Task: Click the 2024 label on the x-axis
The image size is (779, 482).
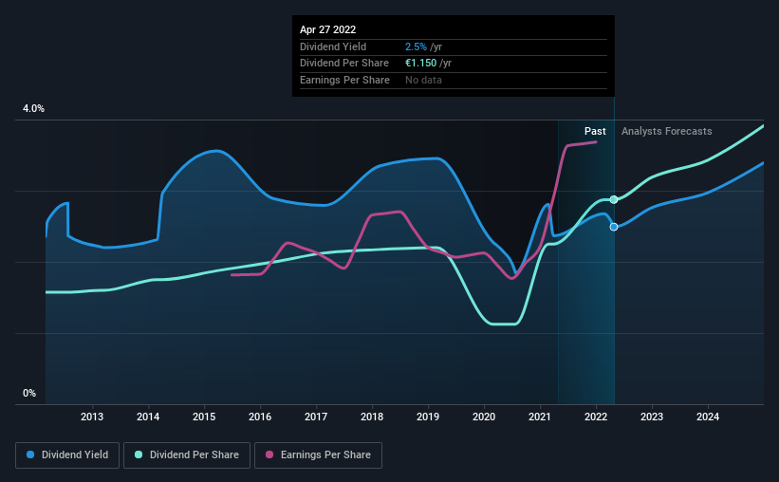Action: [x=708, y=417]
